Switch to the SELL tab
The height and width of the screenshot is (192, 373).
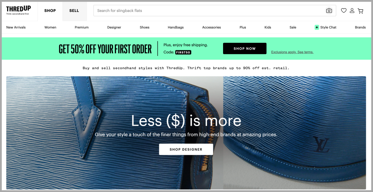pos(74,11)
